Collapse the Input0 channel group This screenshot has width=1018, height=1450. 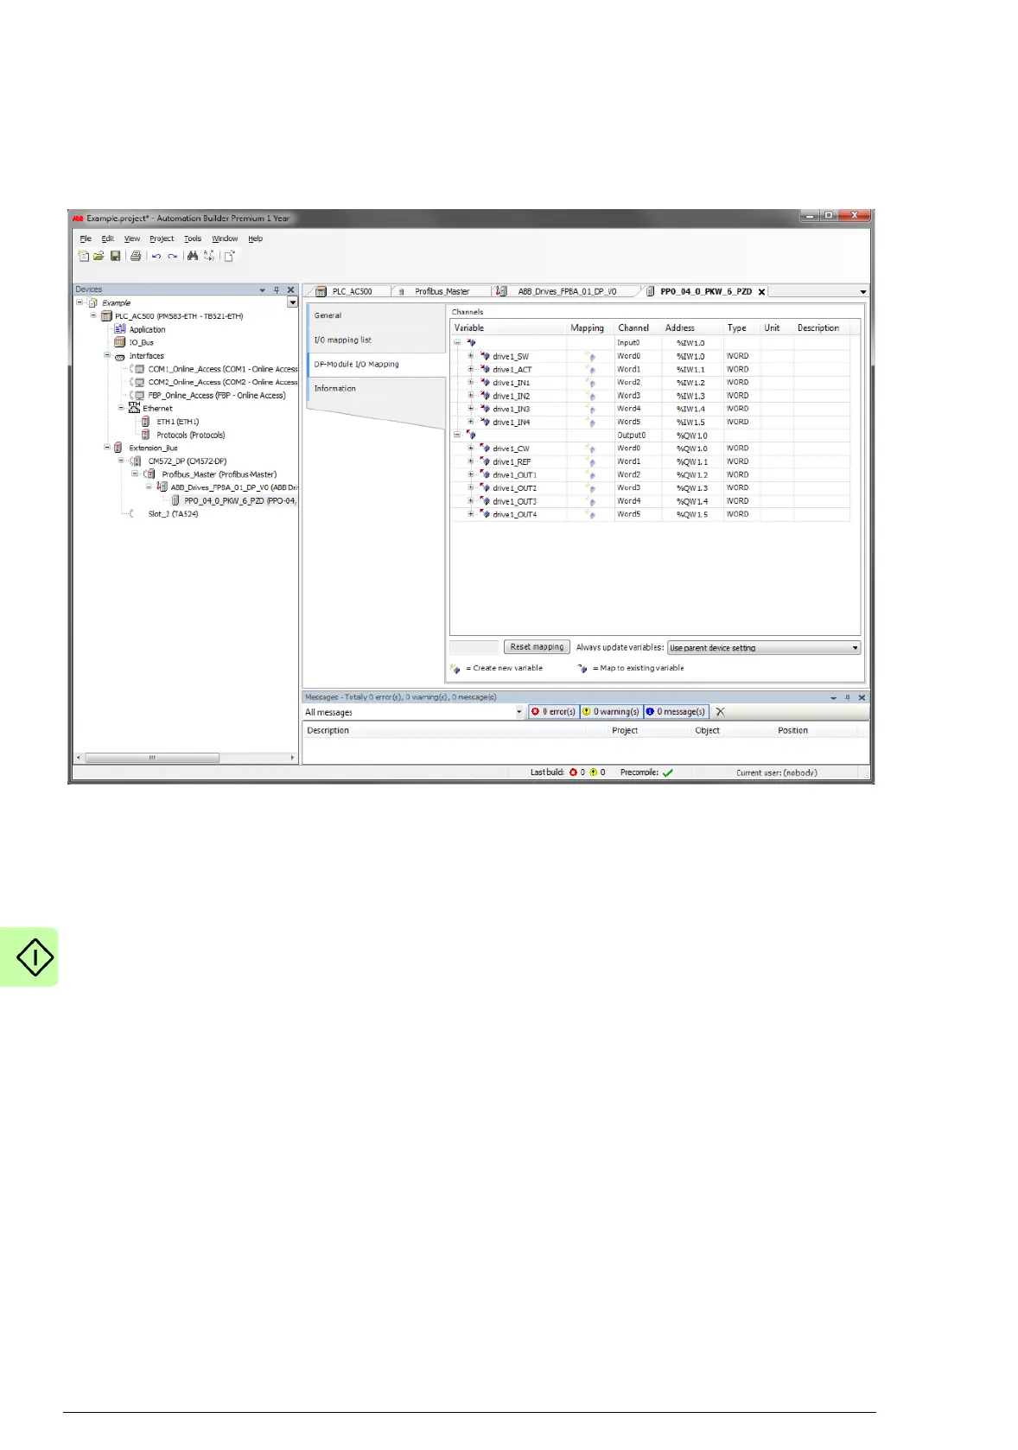pos(457,342)
